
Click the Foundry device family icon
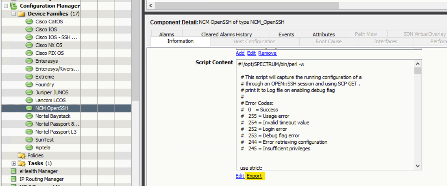click(29, 84)
